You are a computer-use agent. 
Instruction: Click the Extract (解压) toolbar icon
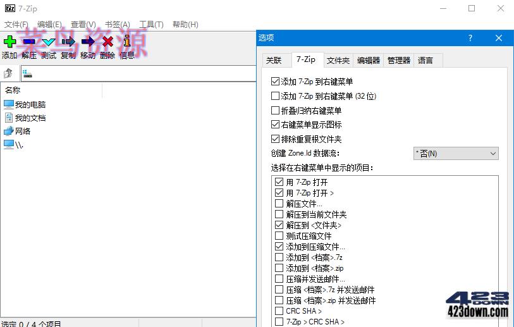click(29, 42)
